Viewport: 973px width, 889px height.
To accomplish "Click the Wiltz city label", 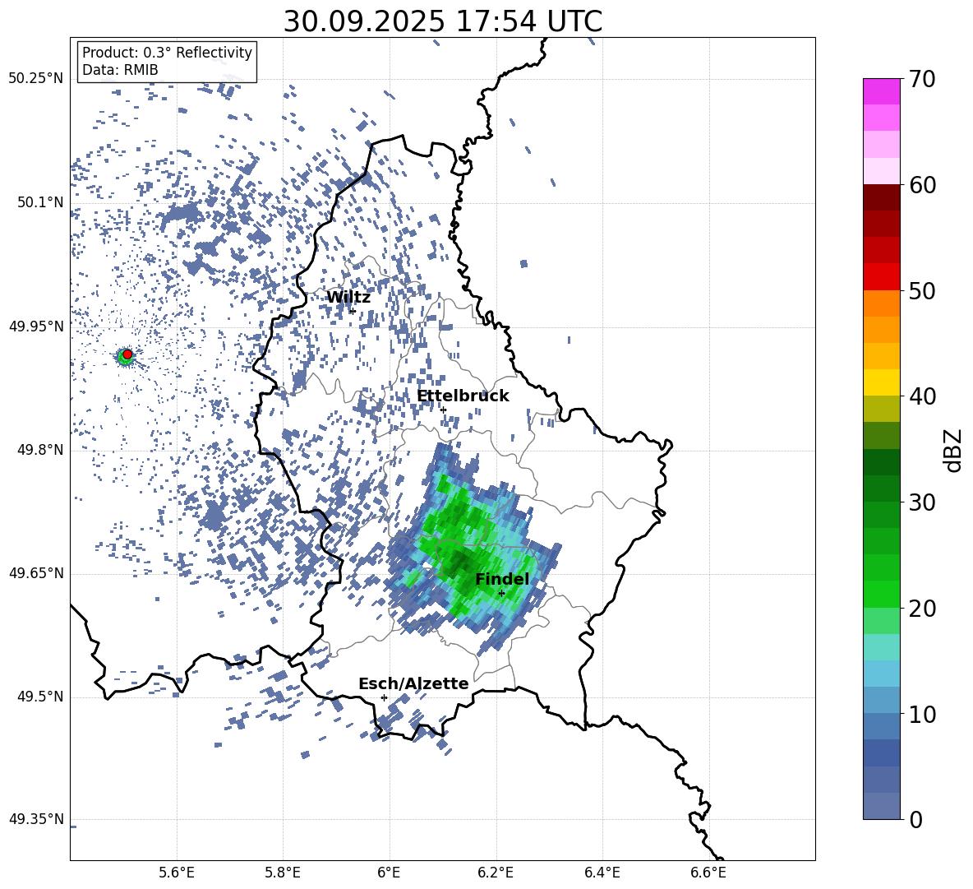I will [x=348, y=298].
